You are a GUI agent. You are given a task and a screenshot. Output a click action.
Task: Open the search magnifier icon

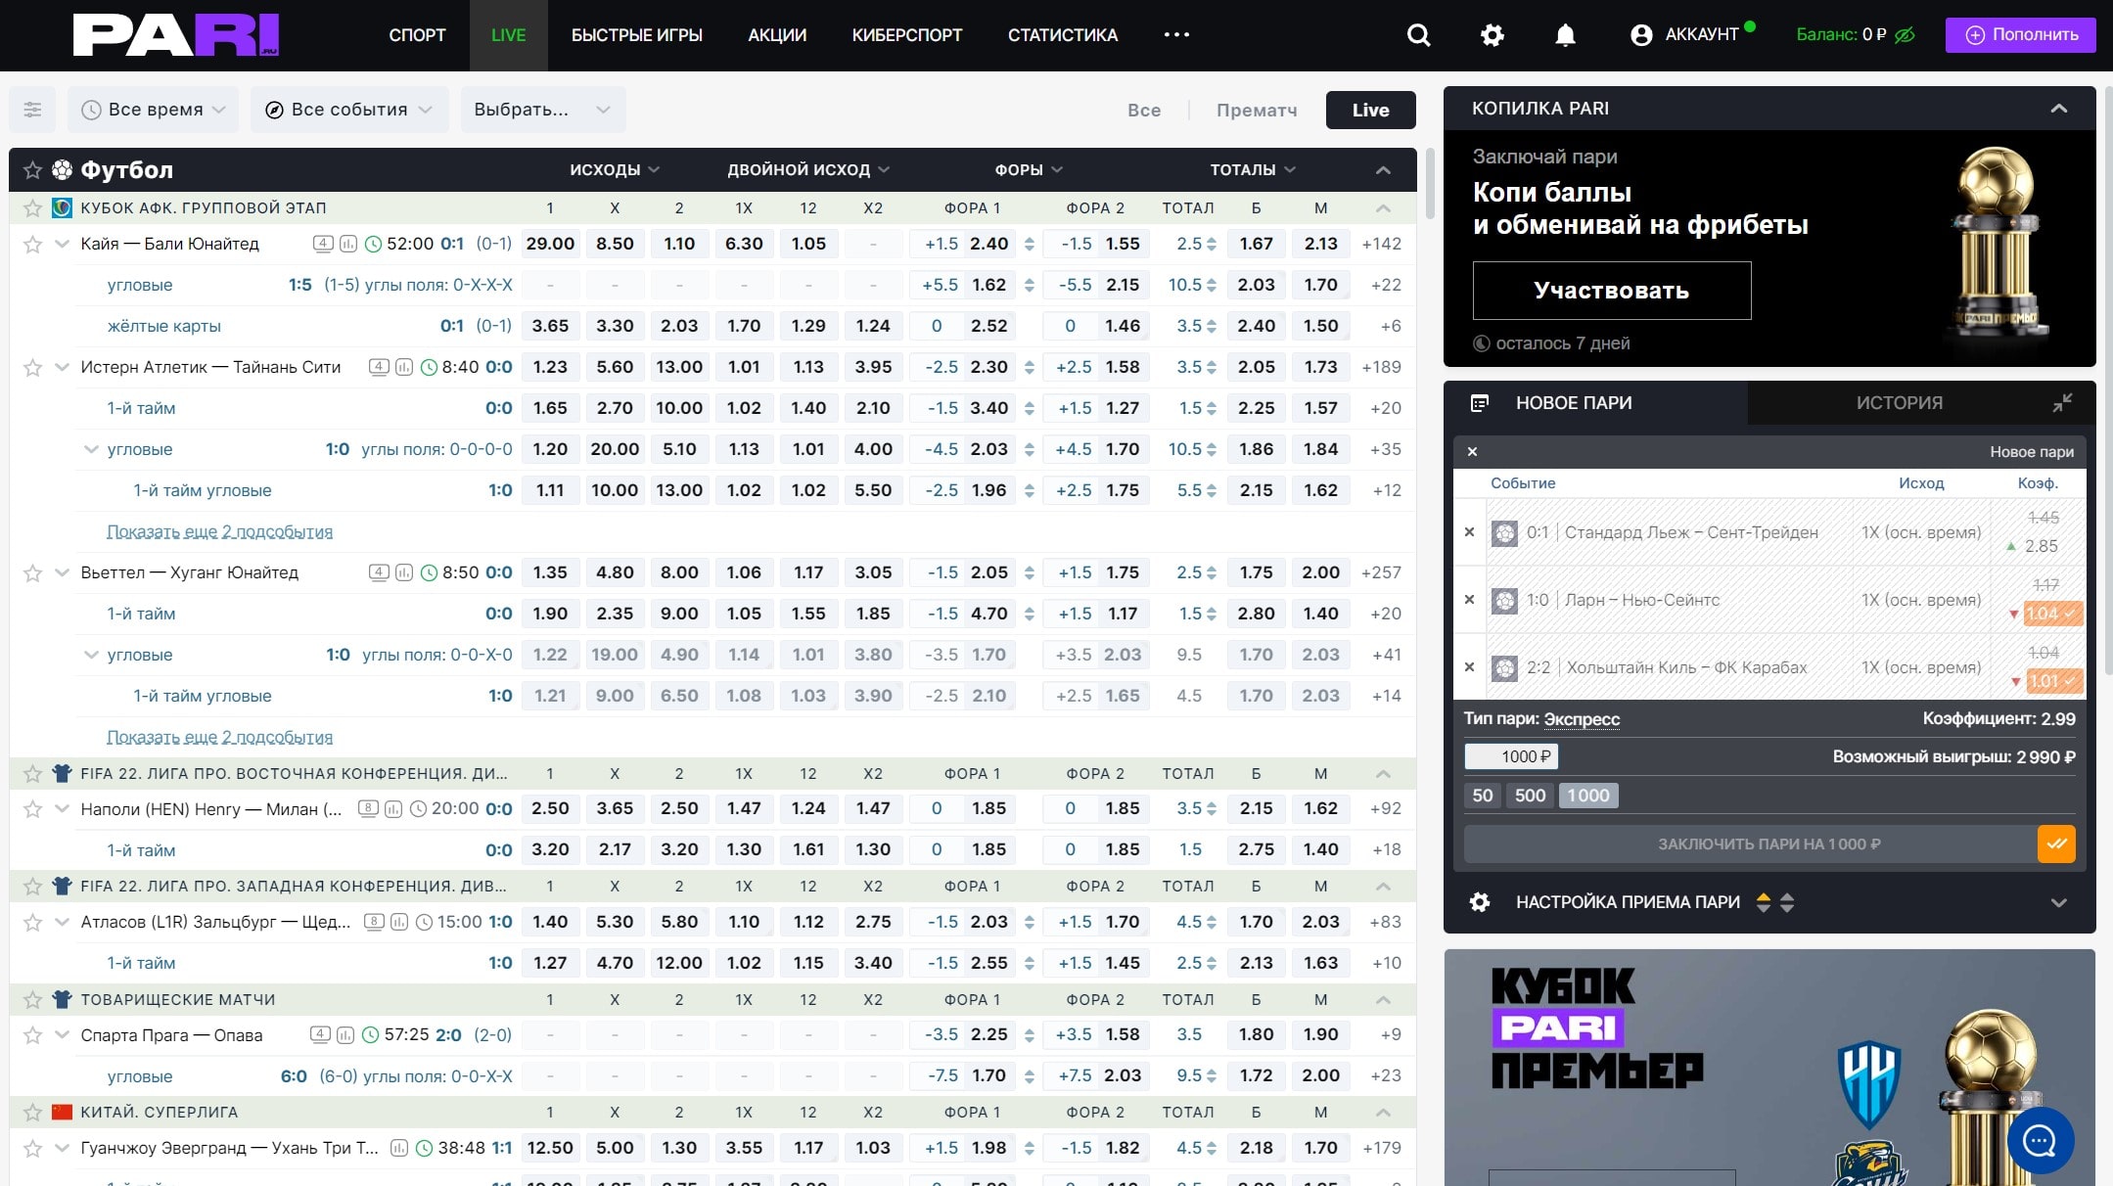(1418, 35)
